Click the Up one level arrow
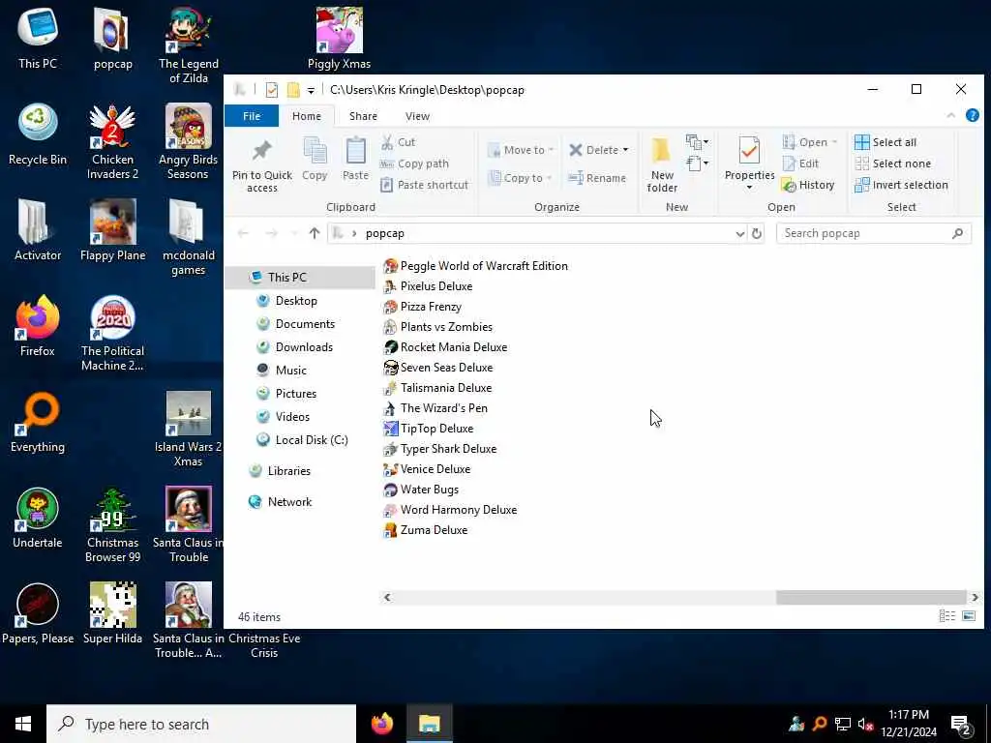Image resolution: width=991 pixels, height=743 pixels. [315, 233]
